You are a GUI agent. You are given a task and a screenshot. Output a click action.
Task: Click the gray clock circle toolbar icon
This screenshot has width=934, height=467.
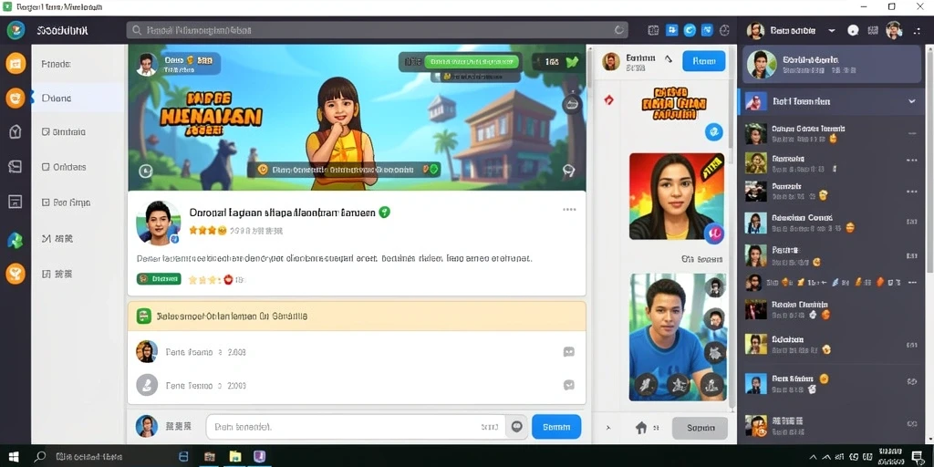point(725,30)
